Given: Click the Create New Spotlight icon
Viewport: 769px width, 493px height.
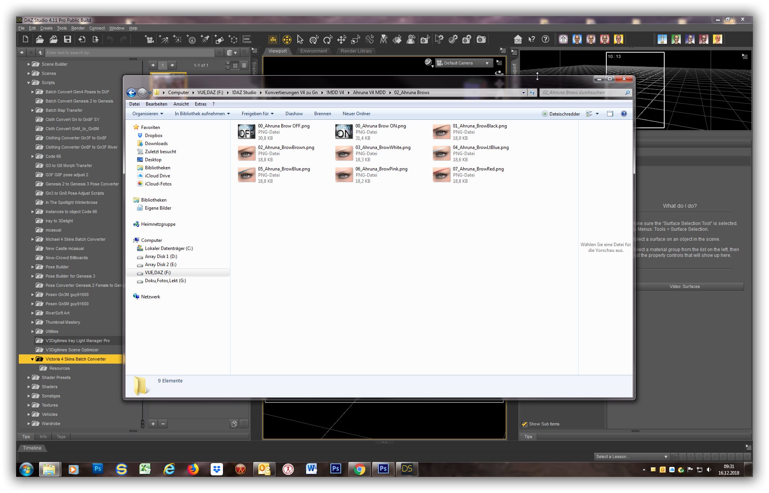Looking at the screenshot, I should coord(205,39).
